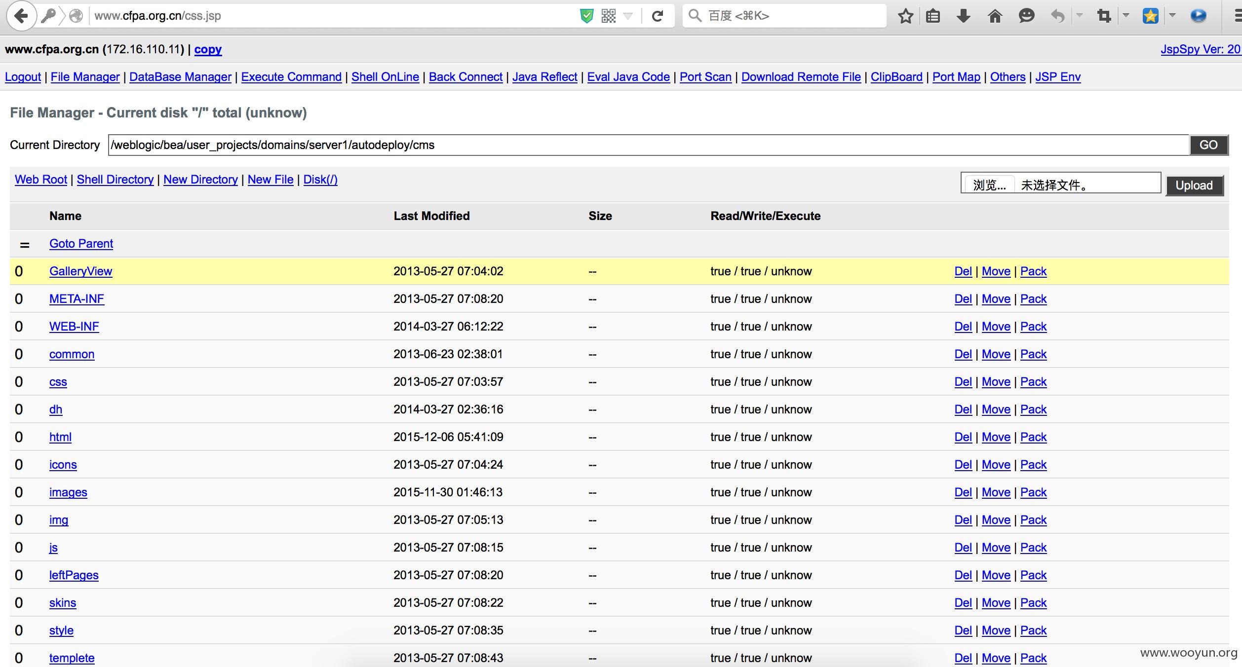Screen dimensions: 1242x667
Task: Click the globe site identity icon
Action: (x=76, y=16)
